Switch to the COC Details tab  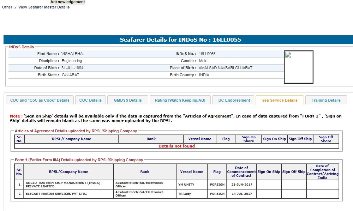(x=90, y=100)
